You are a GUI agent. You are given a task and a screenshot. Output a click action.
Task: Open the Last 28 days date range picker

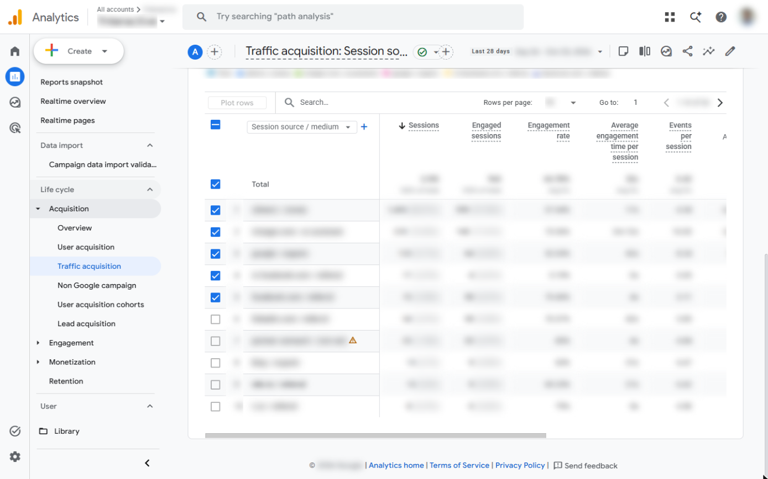tap(537, 51)
